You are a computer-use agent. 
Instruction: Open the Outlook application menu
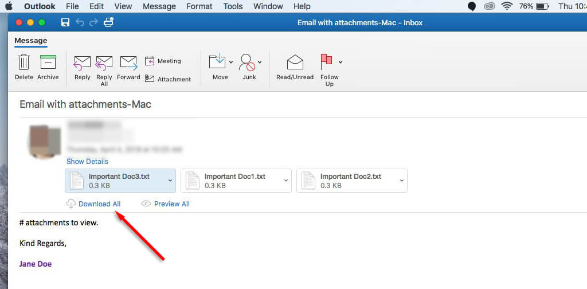pos(40,6)
